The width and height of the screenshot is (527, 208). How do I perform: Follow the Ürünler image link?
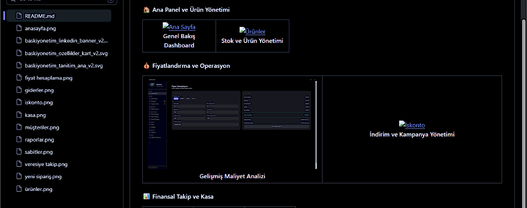pyautogui.click(x=252, y=31)
